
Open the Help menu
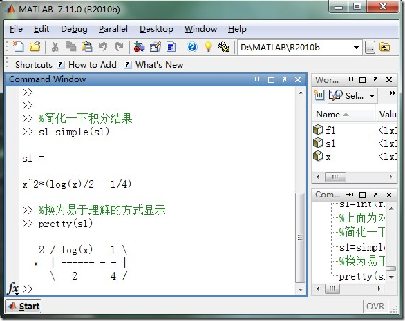pos(237,29)
